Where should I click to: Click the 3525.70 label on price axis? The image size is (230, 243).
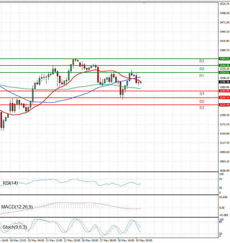[224, 4]
